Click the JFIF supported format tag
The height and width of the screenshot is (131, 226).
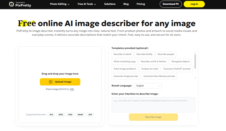[x=90, y=115]
